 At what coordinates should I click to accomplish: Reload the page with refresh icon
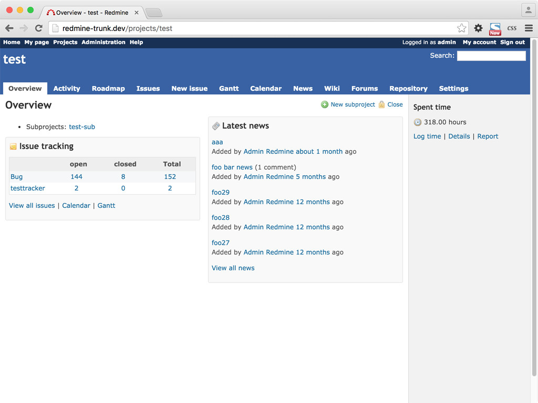(x=38, y=28)
